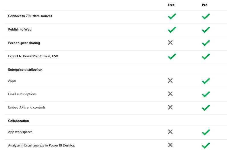Click the Pro checkmark for App workspaces

(206, 132)
